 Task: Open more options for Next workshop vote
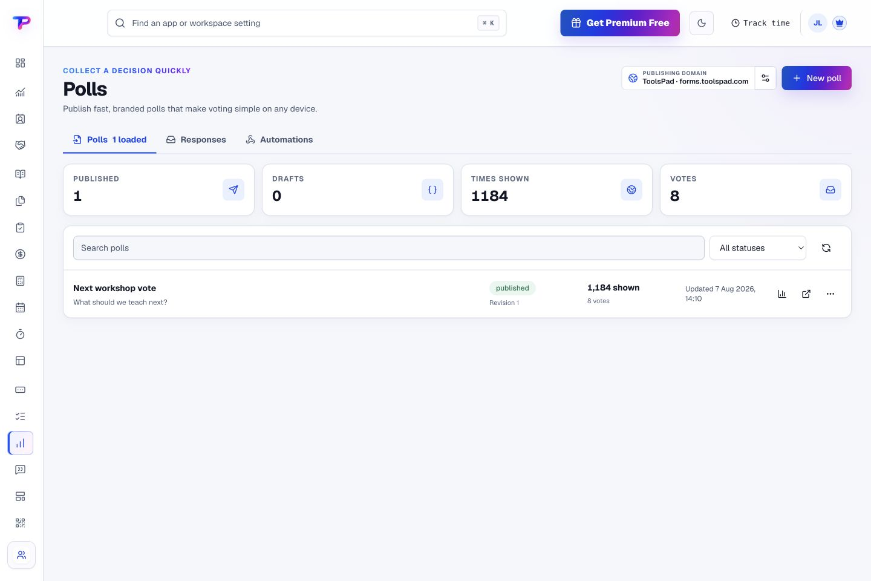[830, 294]
